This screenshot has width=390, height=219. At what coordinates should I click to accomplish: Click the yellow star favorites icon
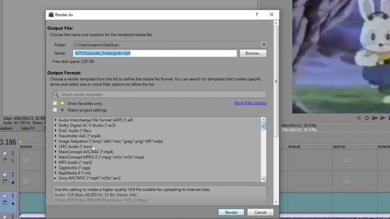[62, 103]
